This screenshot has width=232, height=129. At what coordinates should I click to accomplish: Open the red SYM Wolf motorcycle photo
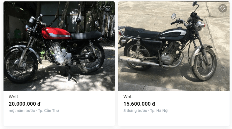click(x=59, y=46)
